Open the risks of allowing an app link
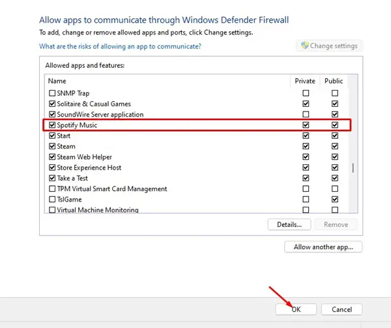 coord(120,46)
